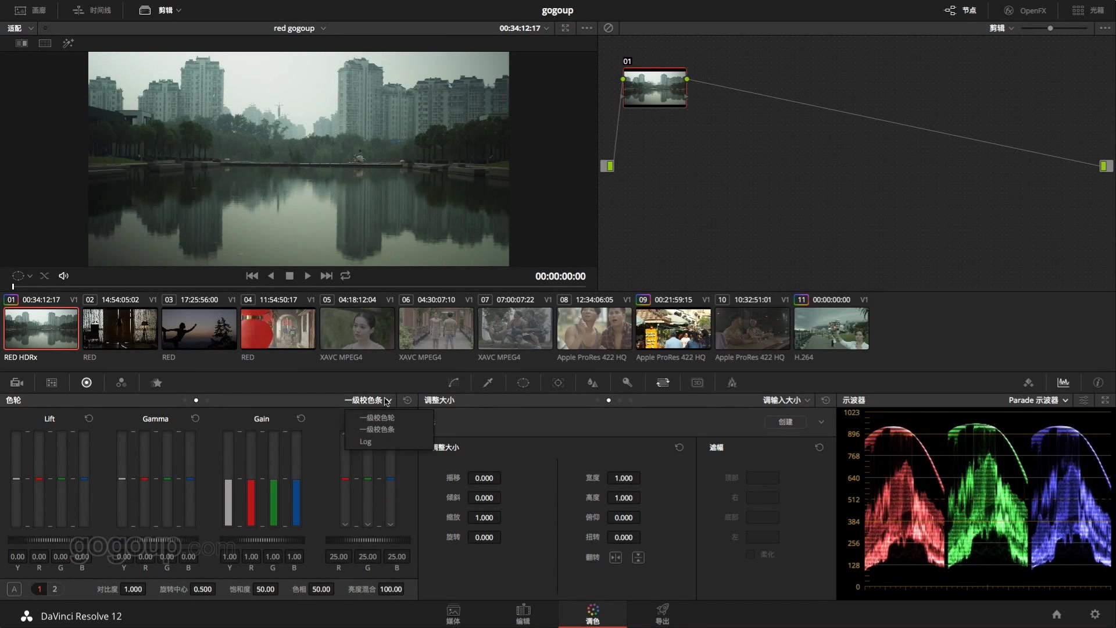Viewport: 1116px width, 628px height.
Task: Open the Qualifier eyedropper palette
Action: 488,383
